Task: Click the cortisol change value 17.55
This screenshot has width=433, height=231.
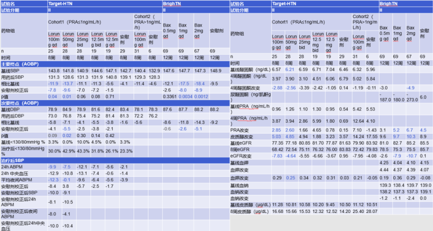Action: pos(372,137)
